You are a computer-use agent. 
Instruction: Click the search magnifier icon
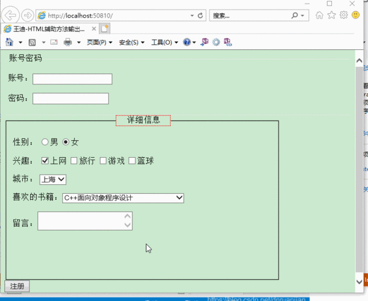coord(295,16)
